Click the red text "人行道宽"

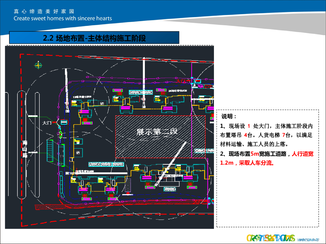pyautogui.click(x=302, y=154)
